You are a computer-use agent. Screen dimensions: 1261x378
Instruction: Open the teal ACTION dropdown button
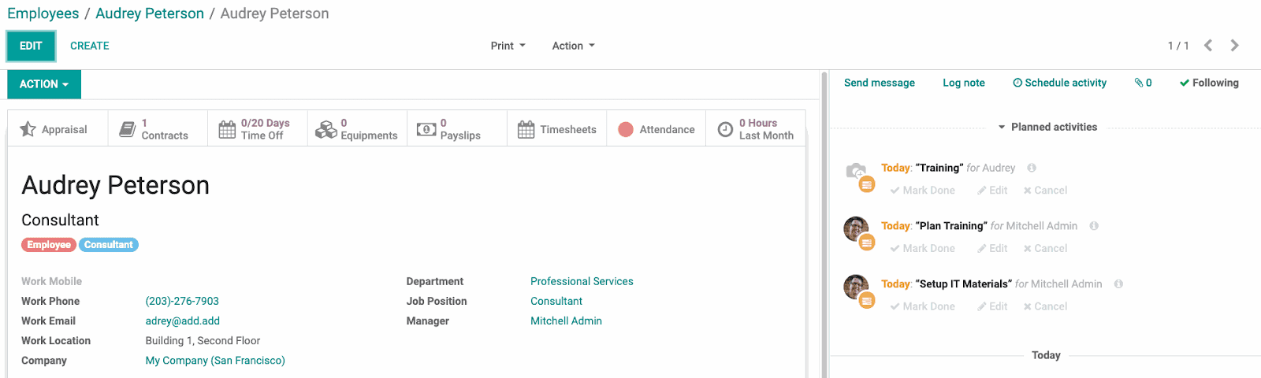44,84
